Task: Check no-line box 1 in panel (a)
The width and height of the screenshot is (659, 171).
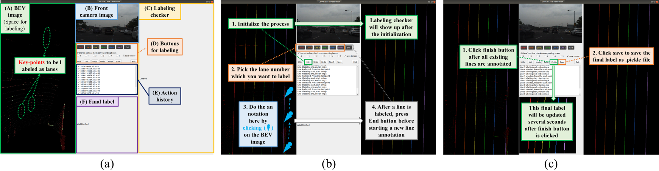Action: click(x=86, y=56)
